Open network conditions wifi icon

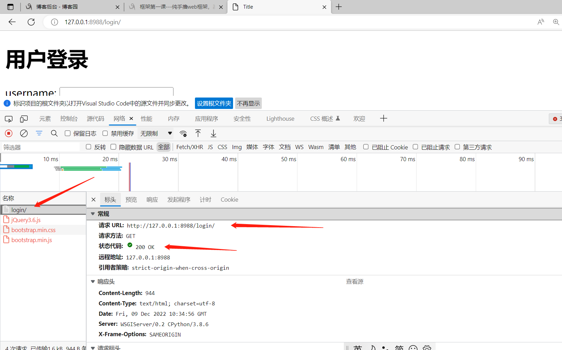(183, 133)
